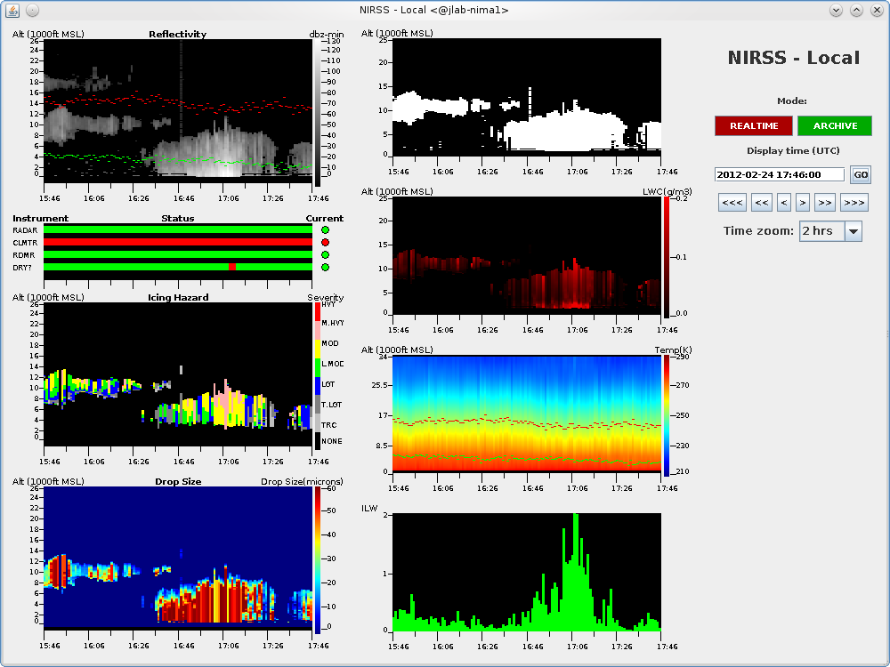The image size is (890, 667).
Task: Click the Java application icon in title bar
Action: click(12, 10)
